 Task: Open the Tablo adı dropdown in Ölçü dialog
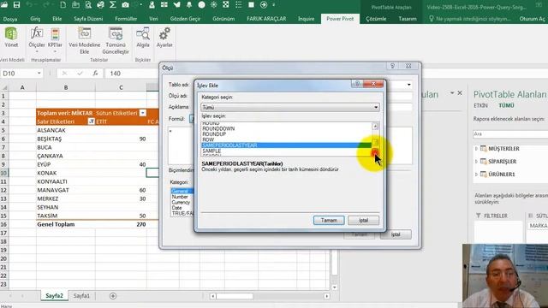click(x=409, y=85)
